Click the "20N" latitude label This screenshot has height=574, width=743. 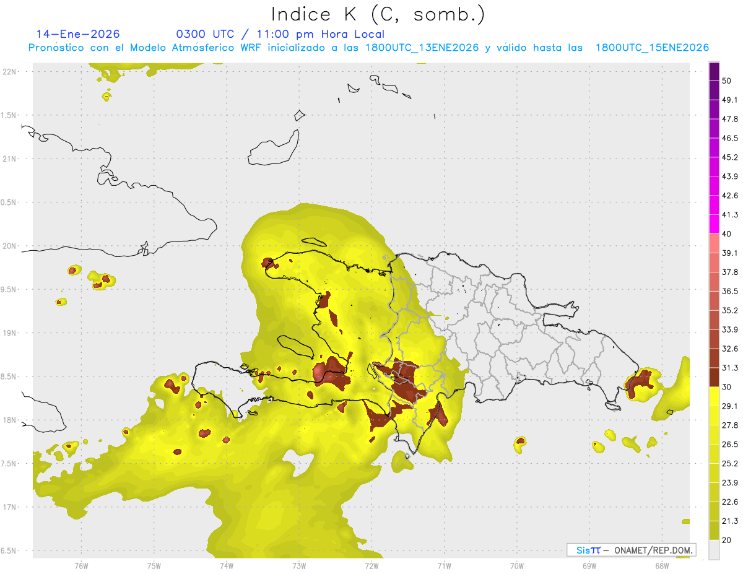coord(9,246)
